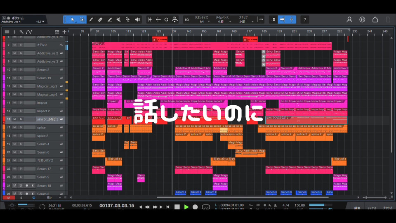
Task: Click the Quantize Q icon
Action: point(166,19)
